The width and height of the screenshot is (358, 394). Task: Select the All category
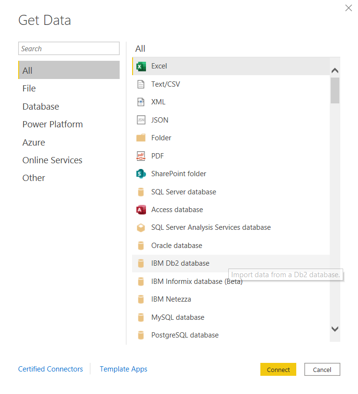(x=69, y=70)
